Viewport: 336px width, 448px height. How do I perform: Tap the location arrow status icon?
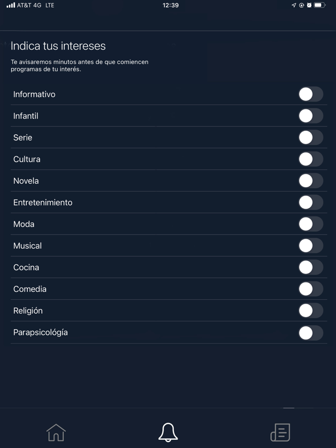pyautogui.click(x=293, y=6)
